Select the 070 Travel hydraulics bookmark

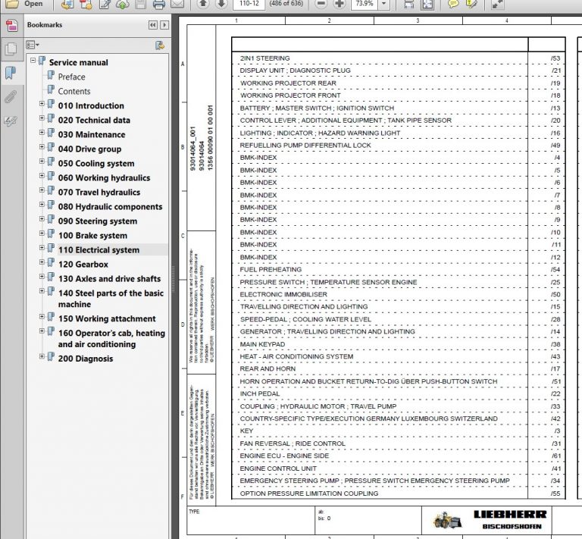coord(99,193)
